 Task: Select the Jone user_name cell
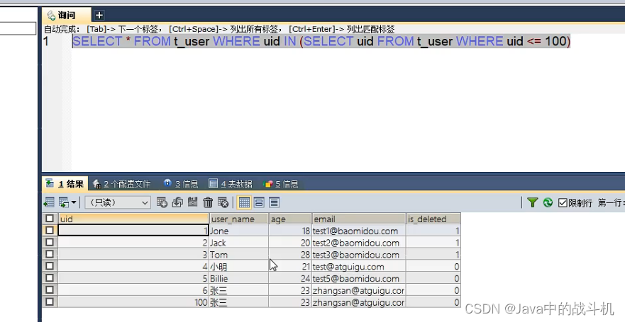tap(239, 231)
